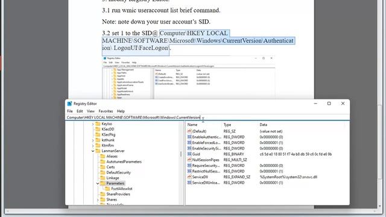Click the Registry Editor title bar icon
The height and width of the screenshot is (217, 386).
click(x=69, y=104)
